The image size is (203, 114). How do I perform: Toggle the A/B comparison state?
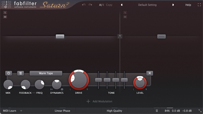click(x=101, y=5)
